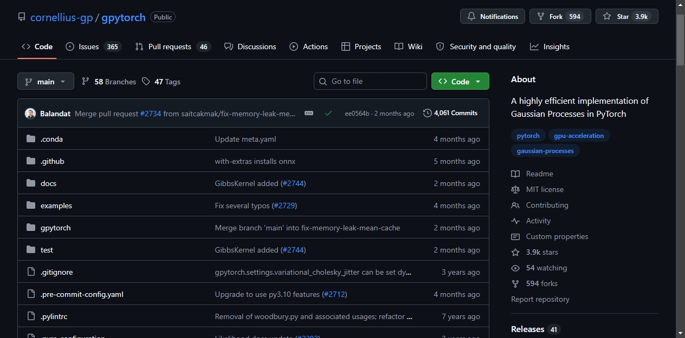Click the .pre-commit-config.yaml file icon
Image resolution: width=685 pixels, height=338 pixels.
31,294
